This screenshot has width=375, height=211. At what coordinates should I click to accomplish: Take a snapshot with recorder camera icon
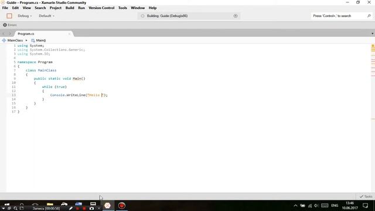(91, 209)
